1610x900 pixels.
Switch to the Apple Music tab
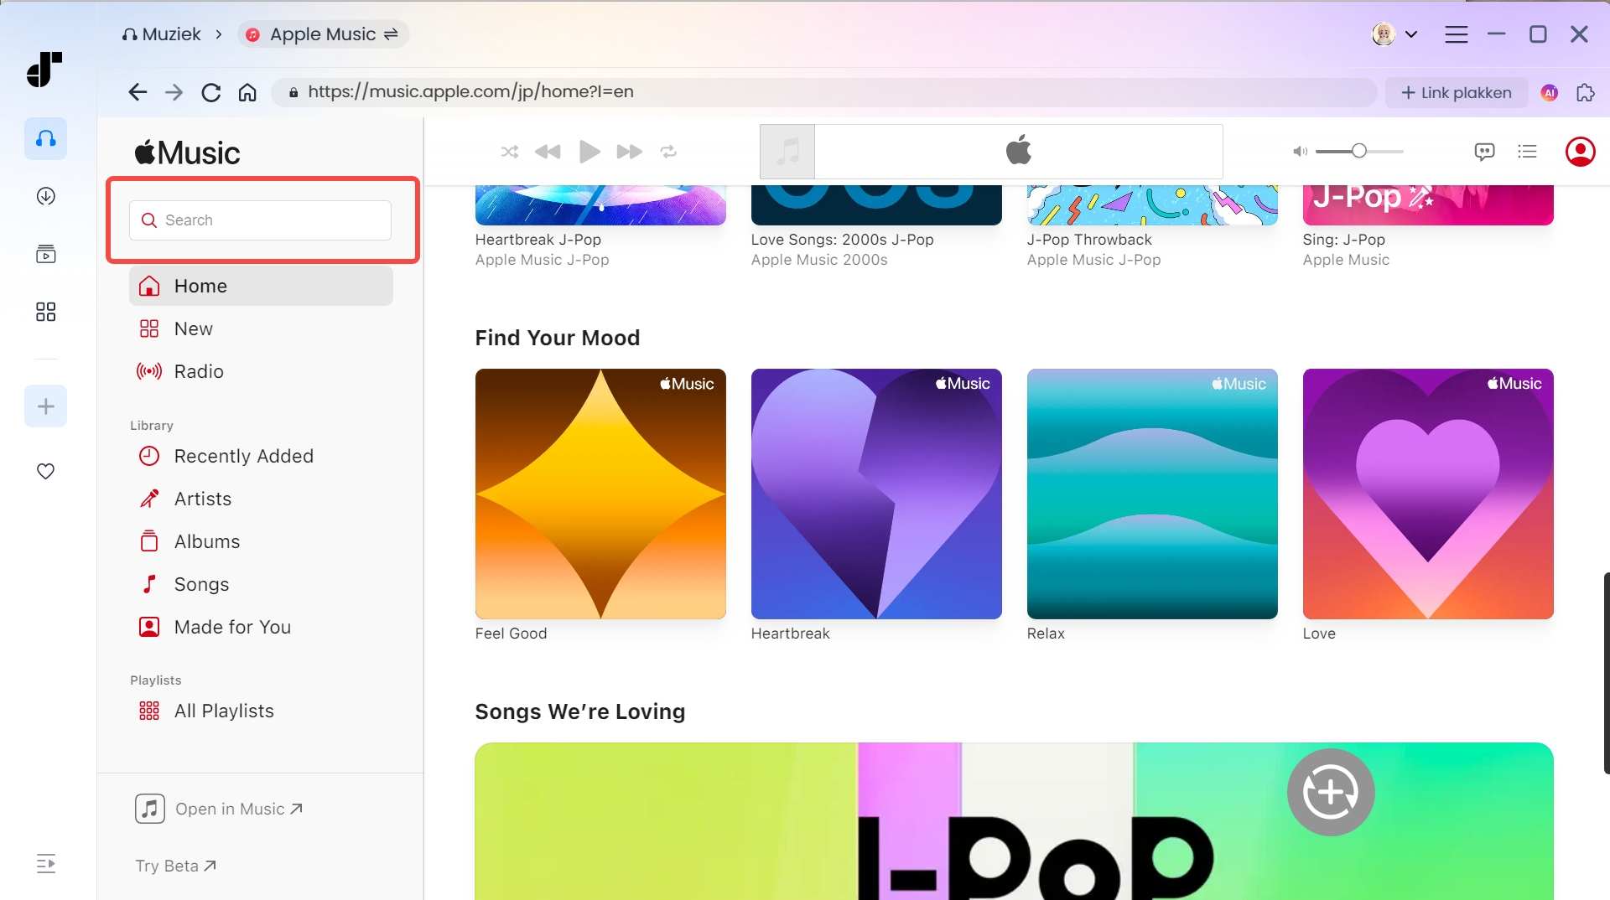tap(323, 34)
